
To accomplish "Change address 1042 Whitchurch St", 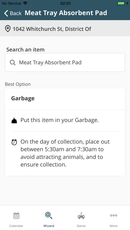I will pyautogui.click(x=65, y=29).
